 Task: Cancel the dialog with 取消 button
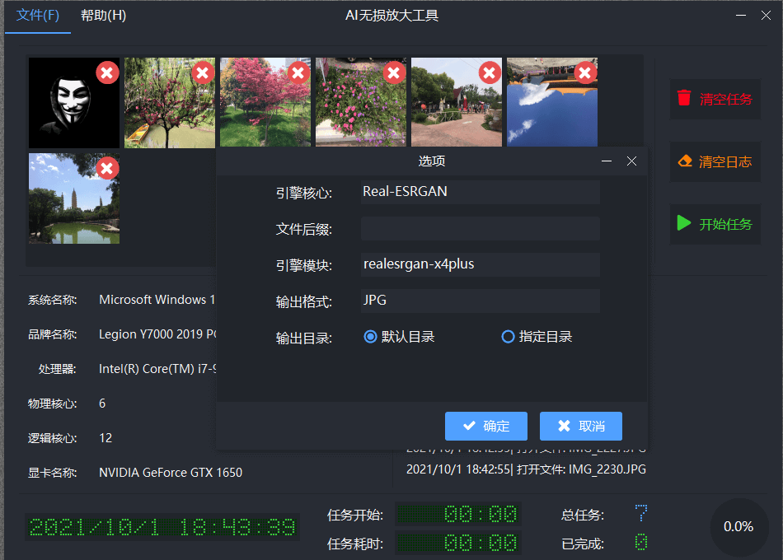(580, 426)
